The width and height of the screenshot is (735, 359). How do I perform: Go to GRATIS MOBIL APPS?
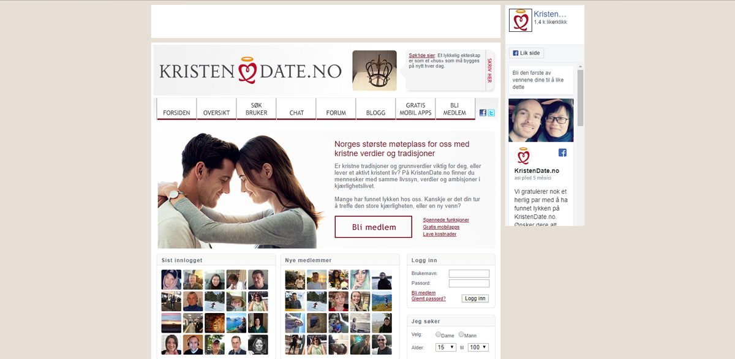[x=415, y=109]
